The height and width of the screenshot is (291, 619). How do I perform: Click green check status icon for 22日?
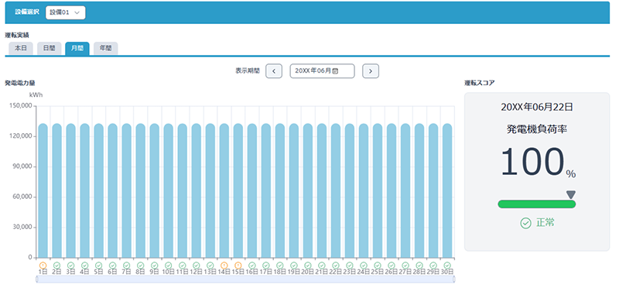(x=336, y=265)
